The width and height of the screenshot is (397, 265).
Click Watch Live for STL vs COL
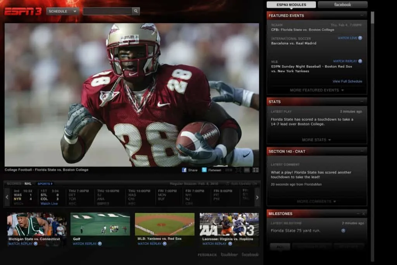coord(49,203)
